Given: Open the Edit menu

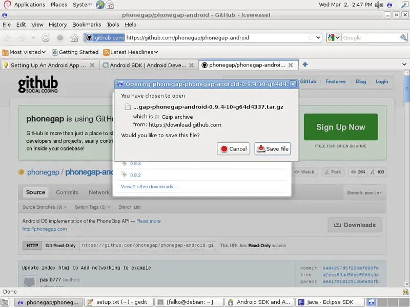Looking at the screenshot, I should point(21,25).
